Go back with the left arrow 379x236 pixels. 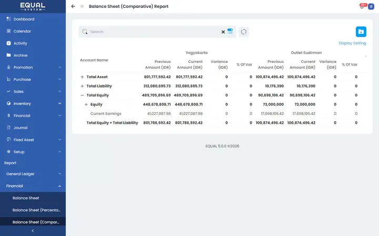pyautogui.click(x=73, y=6)
